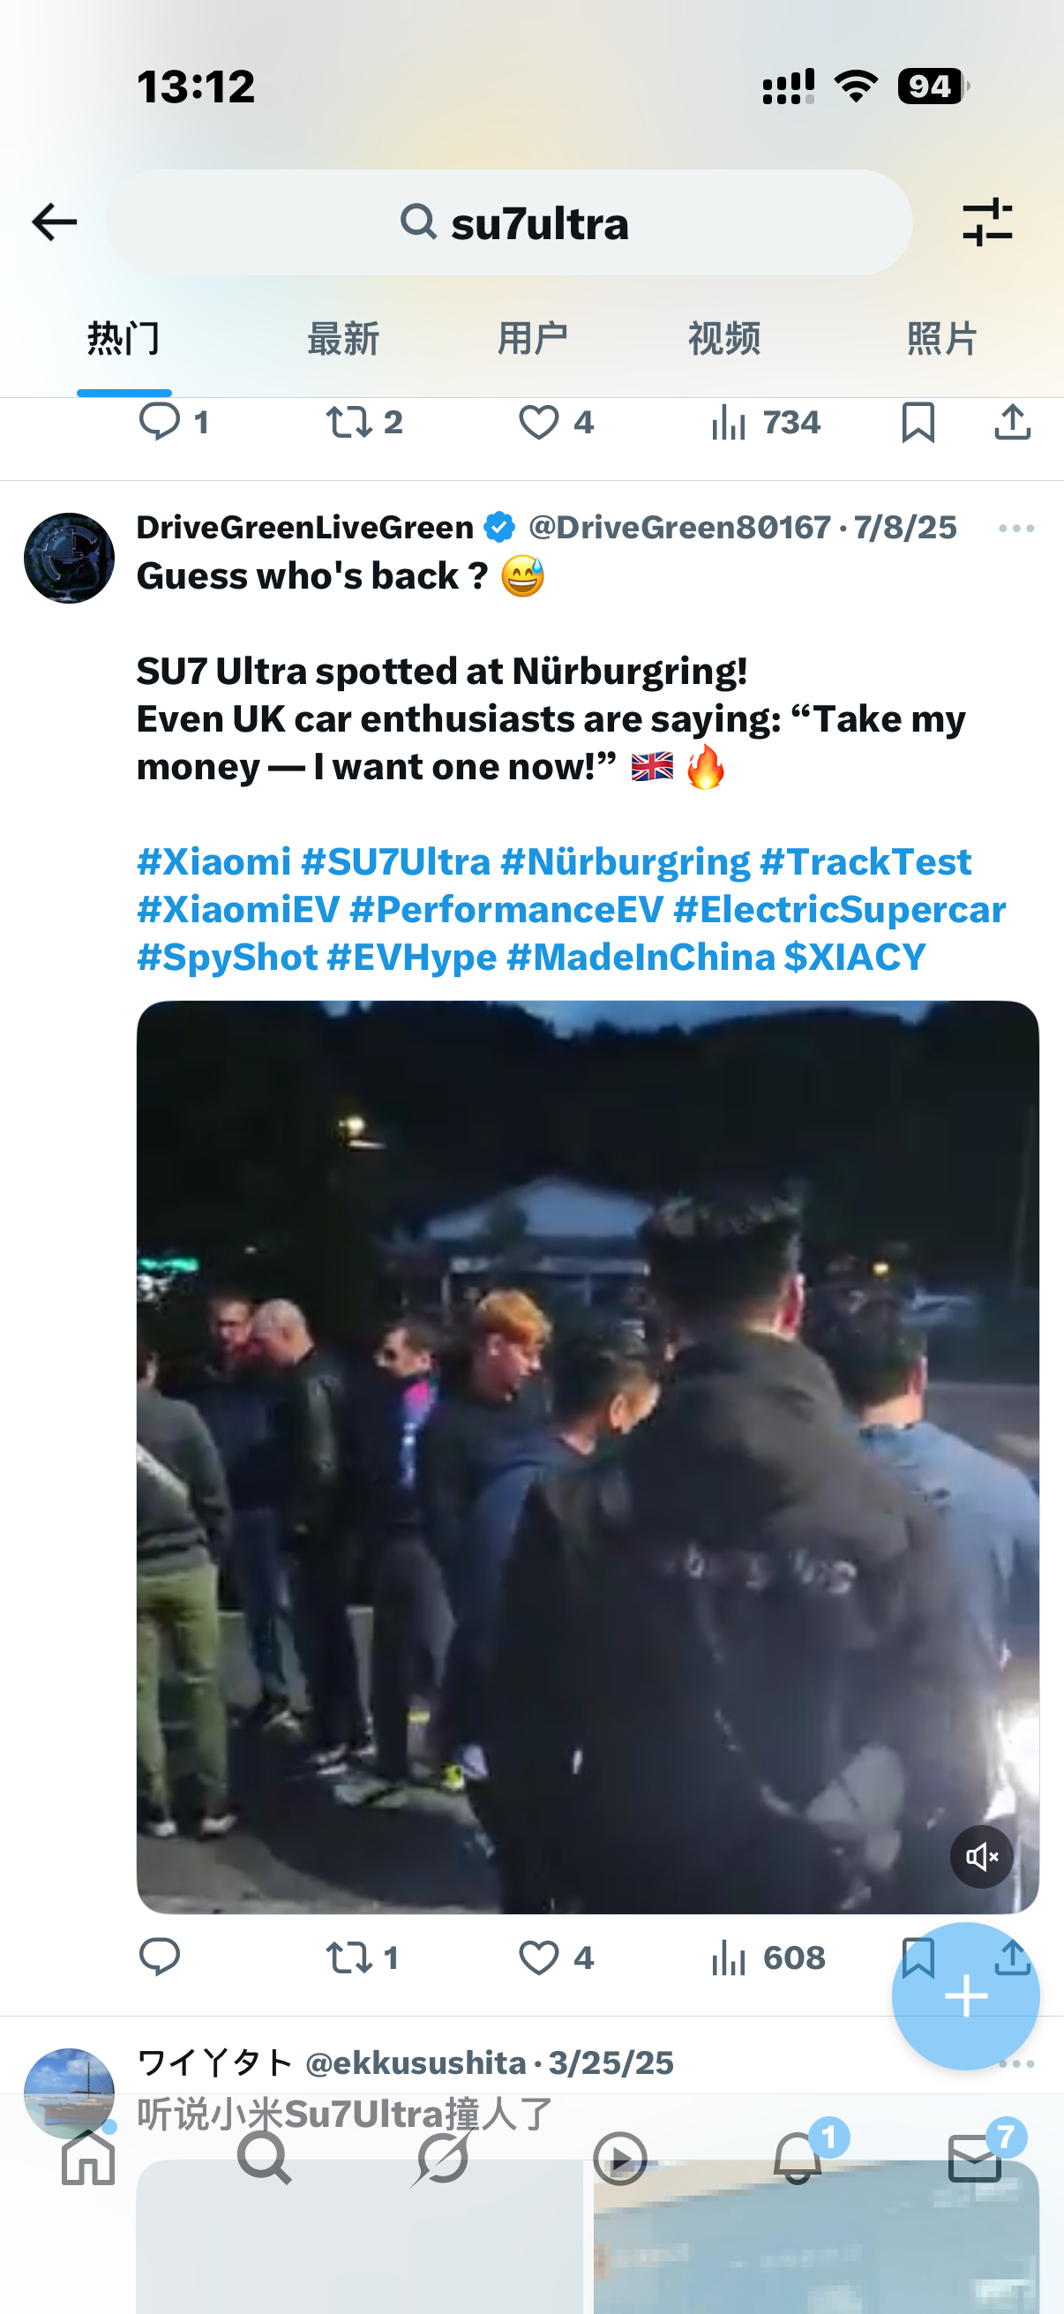The height and width of the screenshot is (2314, 1064).
Task: Open search filter settings icon
Action: [986, 222]
